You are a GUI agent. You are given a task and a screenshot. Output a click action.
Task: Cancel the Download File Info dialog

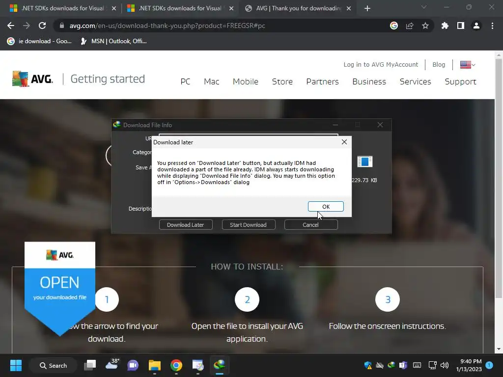point(311,225)
